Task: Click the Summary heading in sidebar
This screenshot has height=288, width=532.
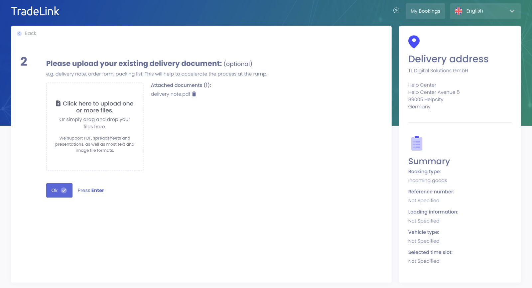Action: click(x=429, y=161)
